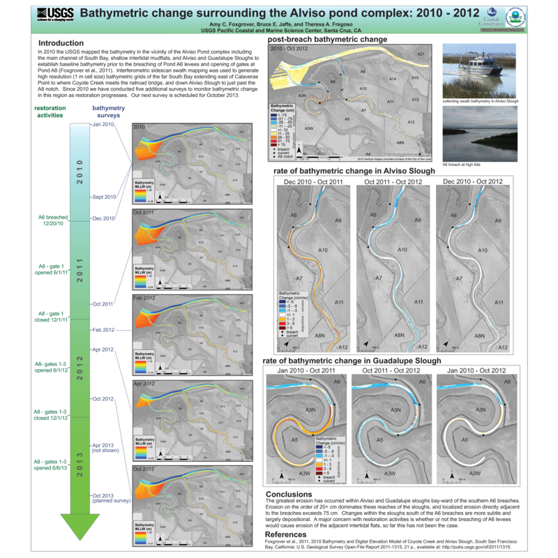Click the Feb 2012 timeline survey label
The height and width of the screenshot is (558, 558).
(x=103, y=330)
